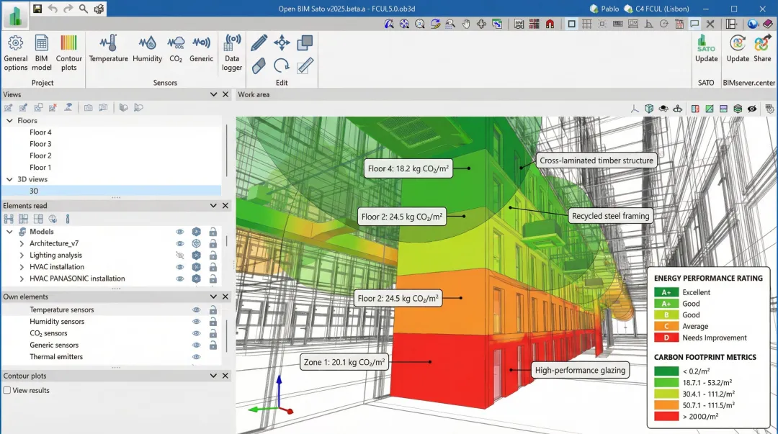The image size is (778, 434).
Task: Collapse the Elements read panel
Action: (213, 206)
